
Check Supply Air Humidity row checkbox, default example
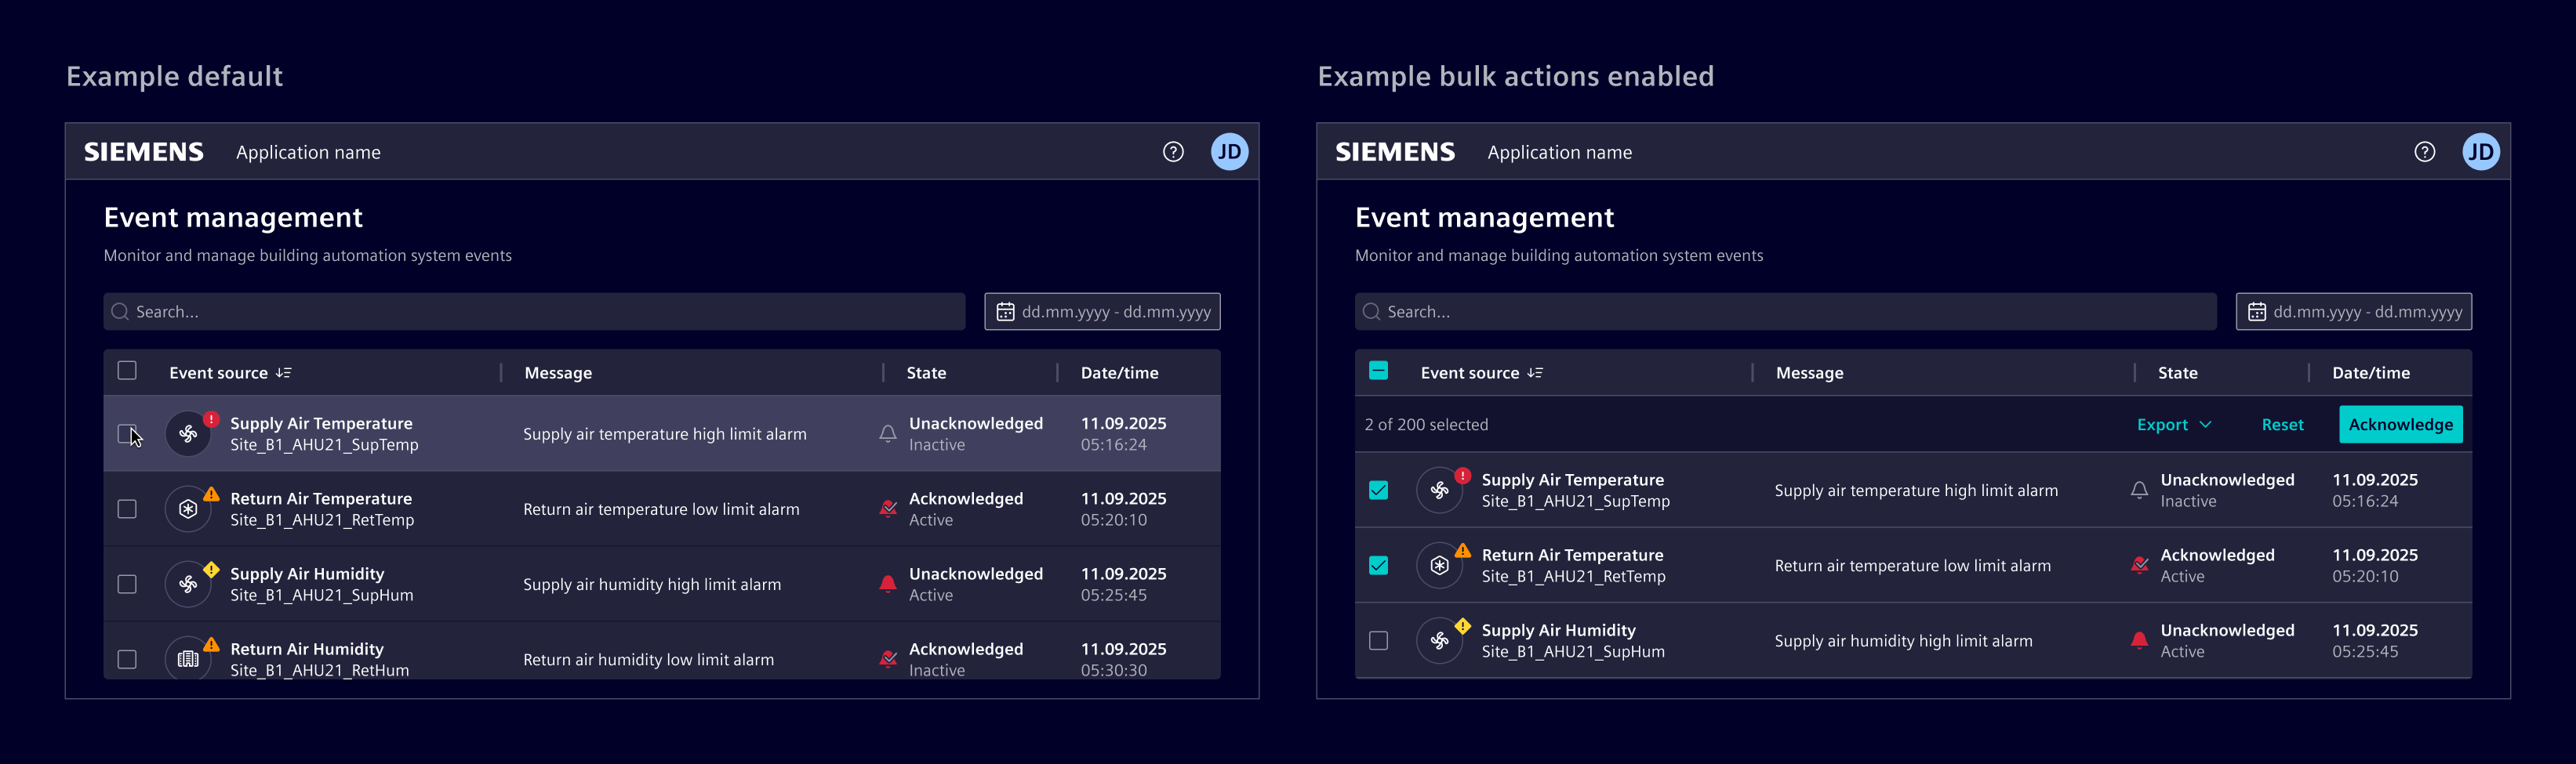click(127, 585)
